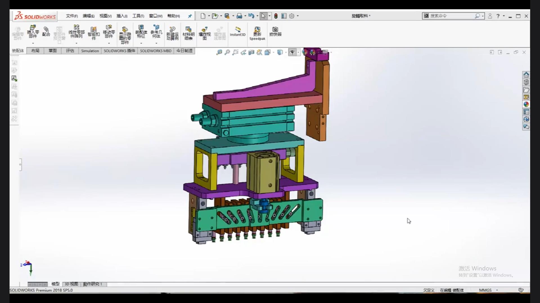Open the 视图(V) menu

click(x=105, y=16)
